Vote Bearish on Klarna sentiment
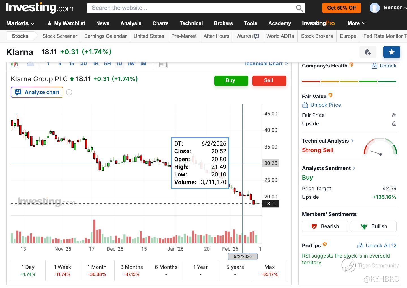 coord(325,226)
